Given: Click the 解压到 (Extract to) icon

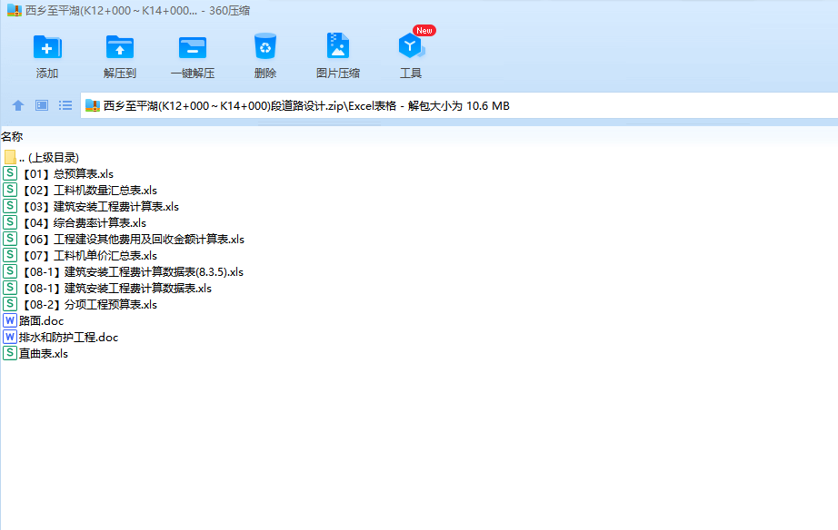Looking at the screenshot, I should (120, 47).
